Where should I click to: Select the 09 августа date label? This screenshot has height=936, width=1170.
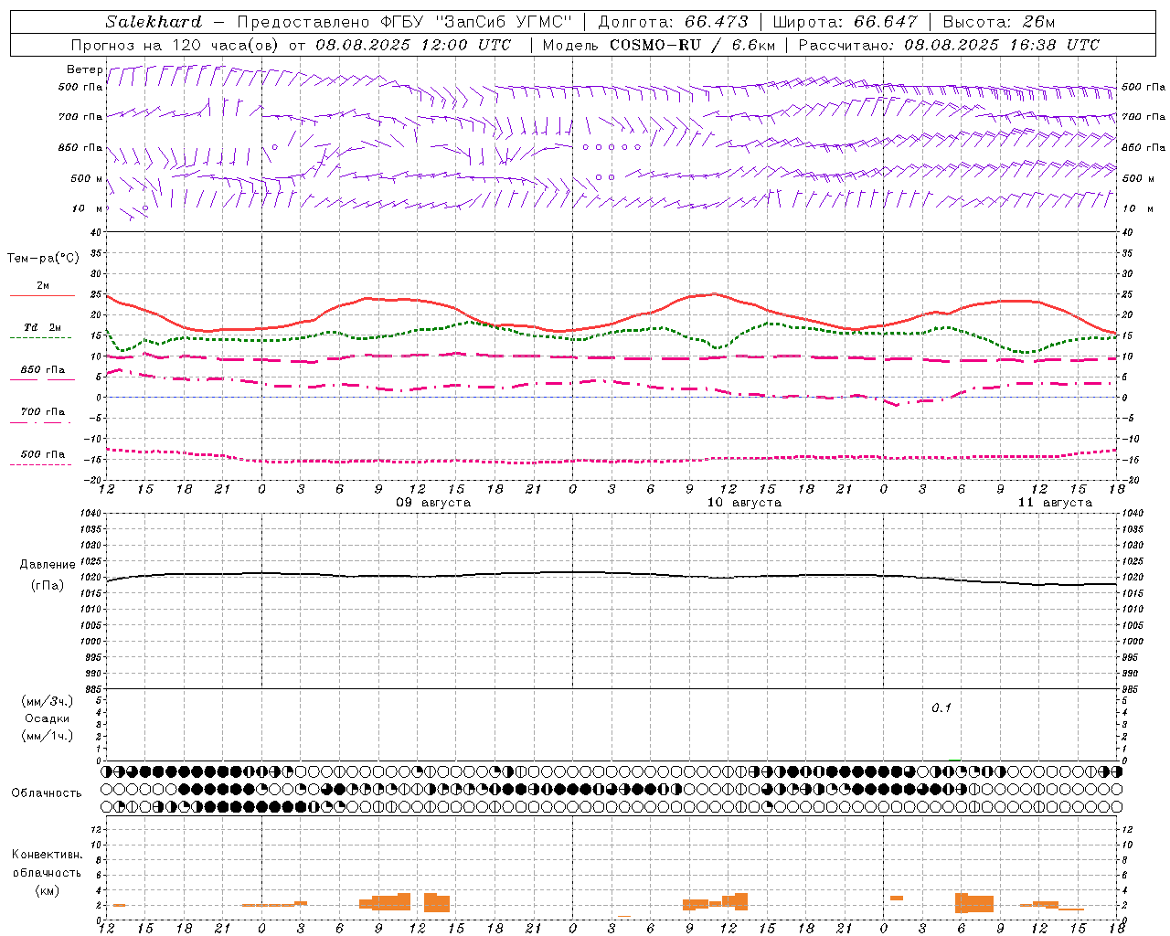[x=433, y=503]
